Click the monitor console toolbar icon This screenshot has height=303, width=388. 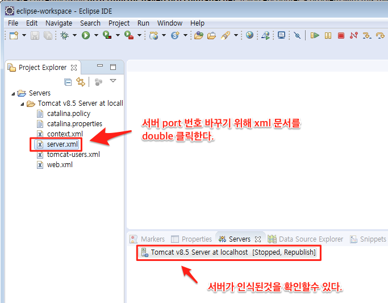point(282,35)
